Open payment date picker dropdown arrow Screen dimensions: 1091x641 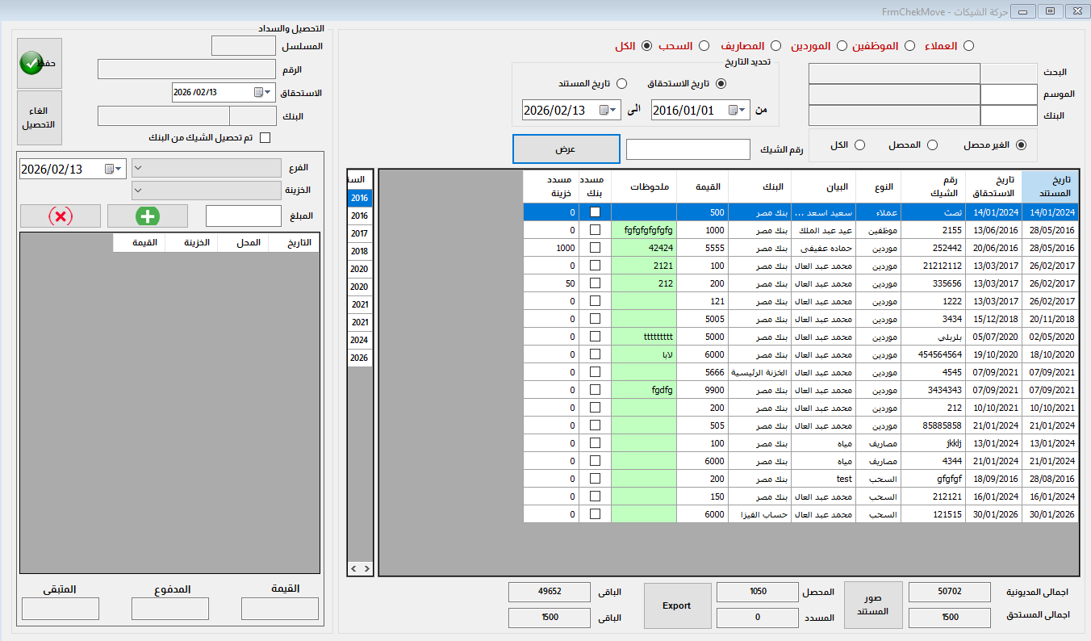pyautogui.click(x=119, y=169)
